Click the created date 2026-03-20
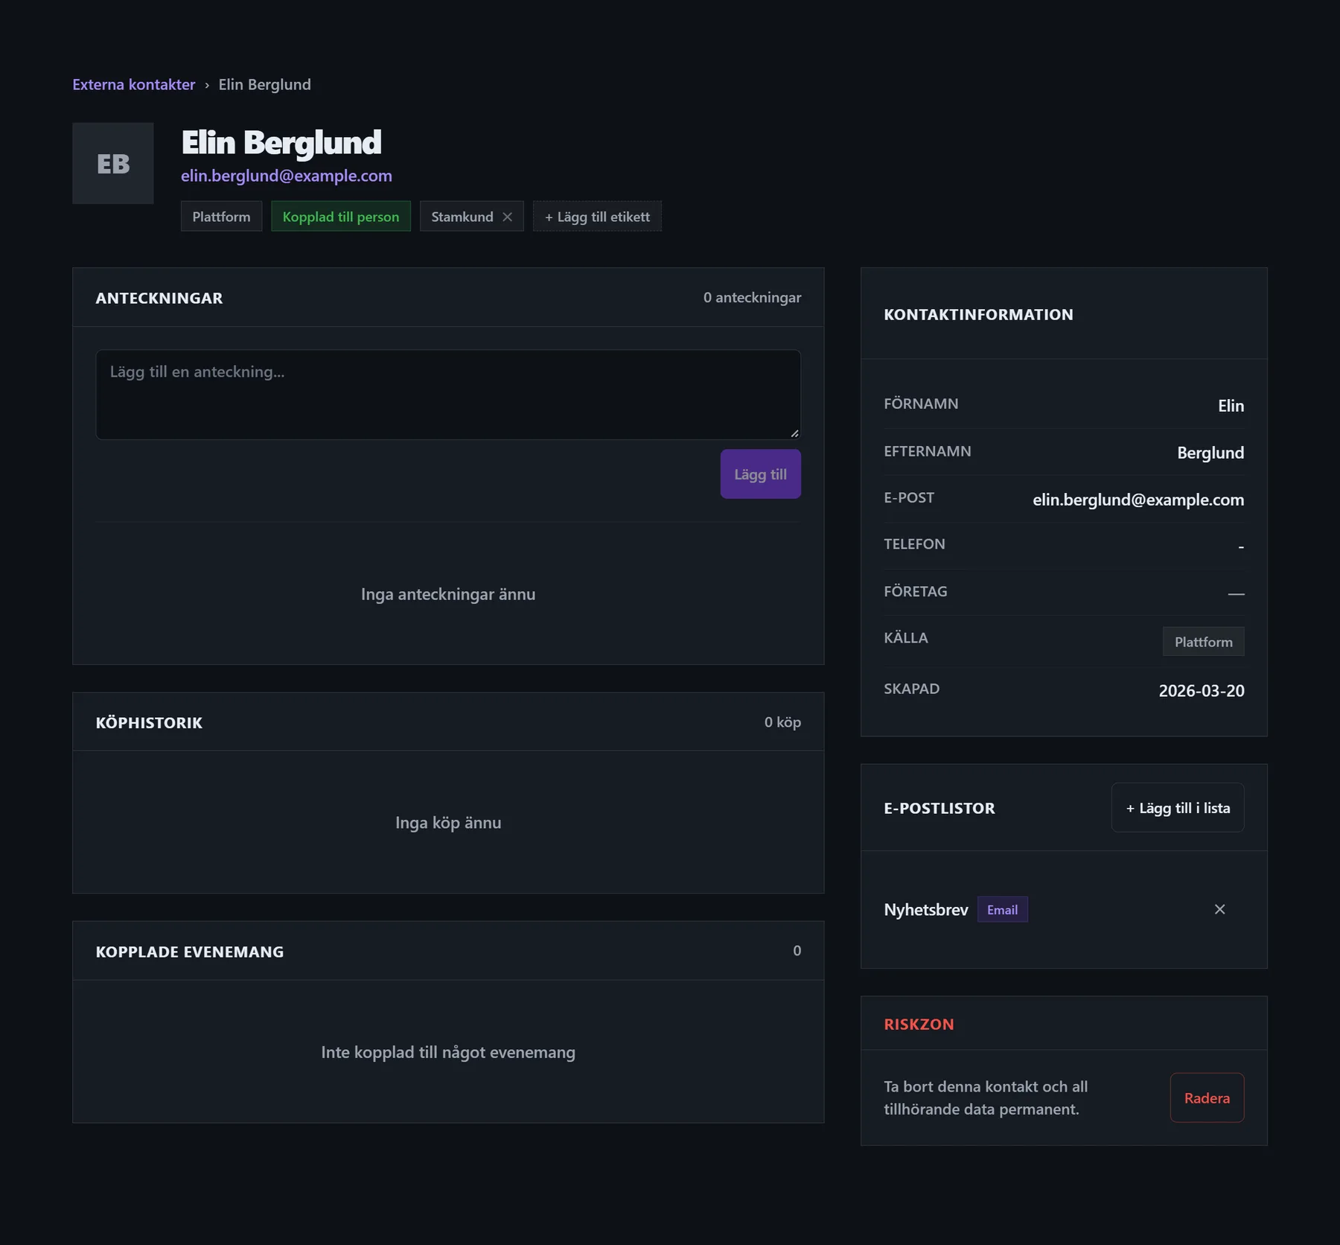Image resolution: width=1340 pixels, height=1245 pixels. 1202,690
